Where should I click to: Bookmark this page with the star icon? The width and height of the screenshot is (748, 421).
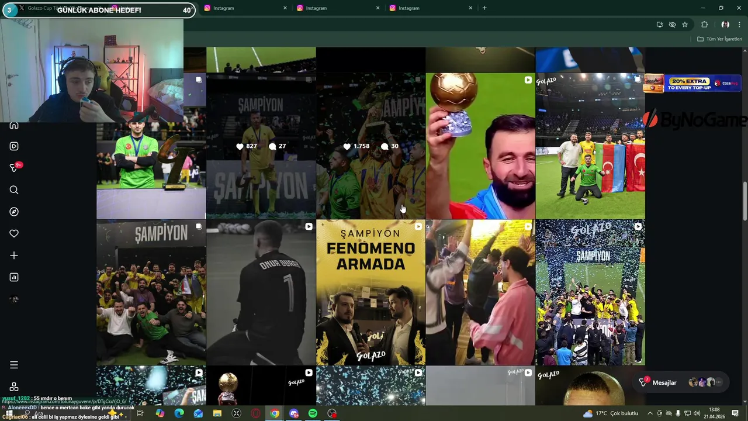tap(685, 25)
